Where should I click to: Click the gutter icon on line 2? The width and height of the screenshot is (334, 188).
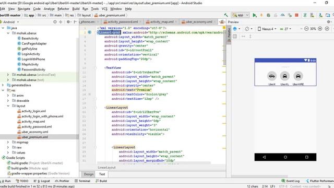pos(90,32)
